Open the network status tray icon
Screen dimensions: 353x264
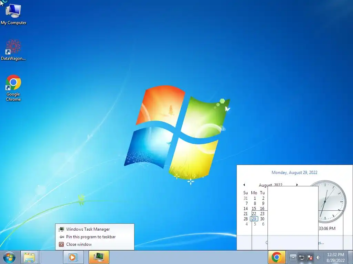pyautogui.click(x=301, y=257)
